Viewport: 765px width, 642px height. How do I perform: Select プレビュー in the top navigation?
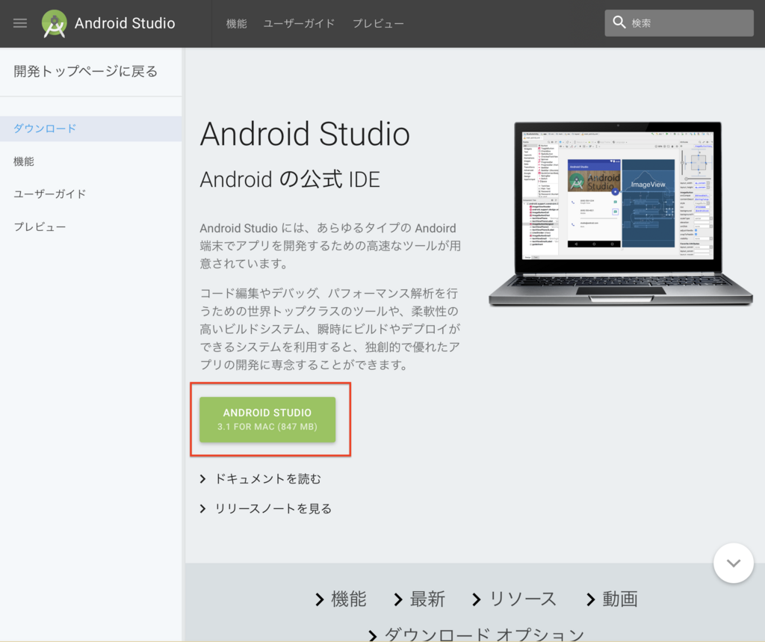pyautogui.click(x=378, y=23)
